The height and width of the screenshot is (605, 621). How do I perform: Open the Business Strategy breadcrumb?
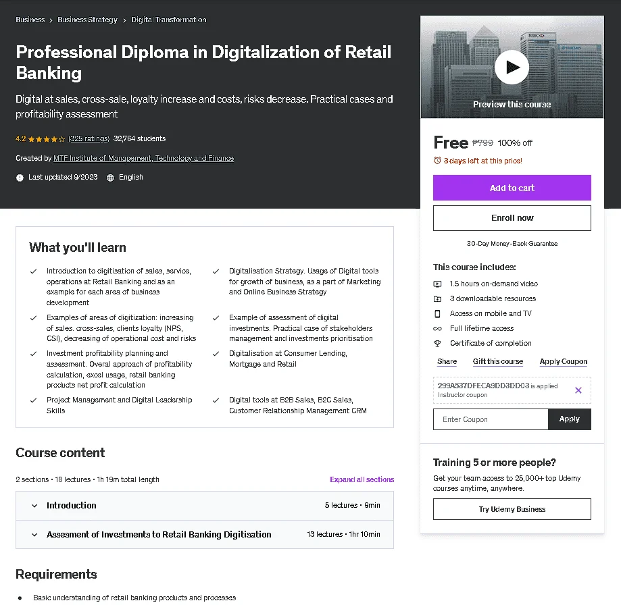pos(88,20)
